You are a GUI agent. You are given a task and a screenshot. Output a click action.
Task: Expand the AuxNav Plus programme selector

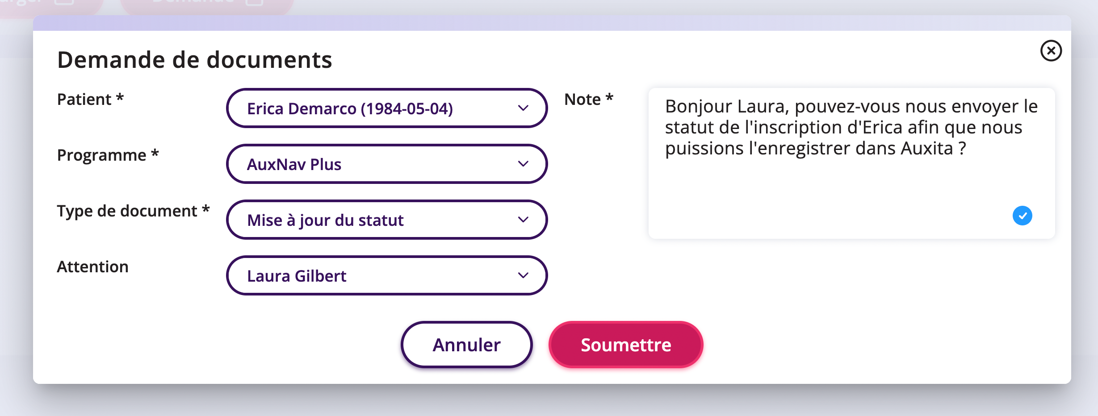point(375,164)
